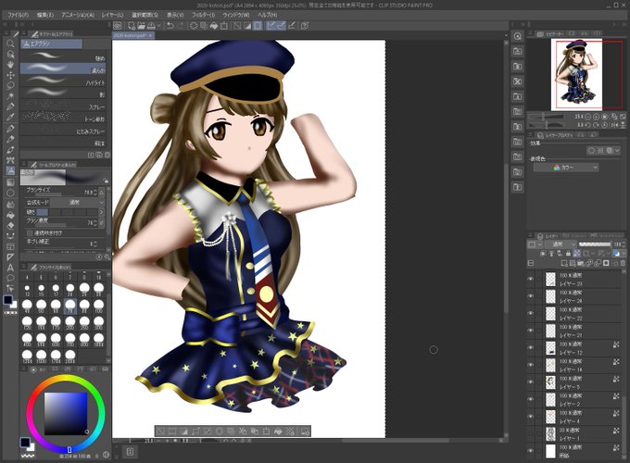The height and width of the screenshot is (463, 630).
Task: Click Zoom out icon in Navigator
Action: [x=587, y=117]
